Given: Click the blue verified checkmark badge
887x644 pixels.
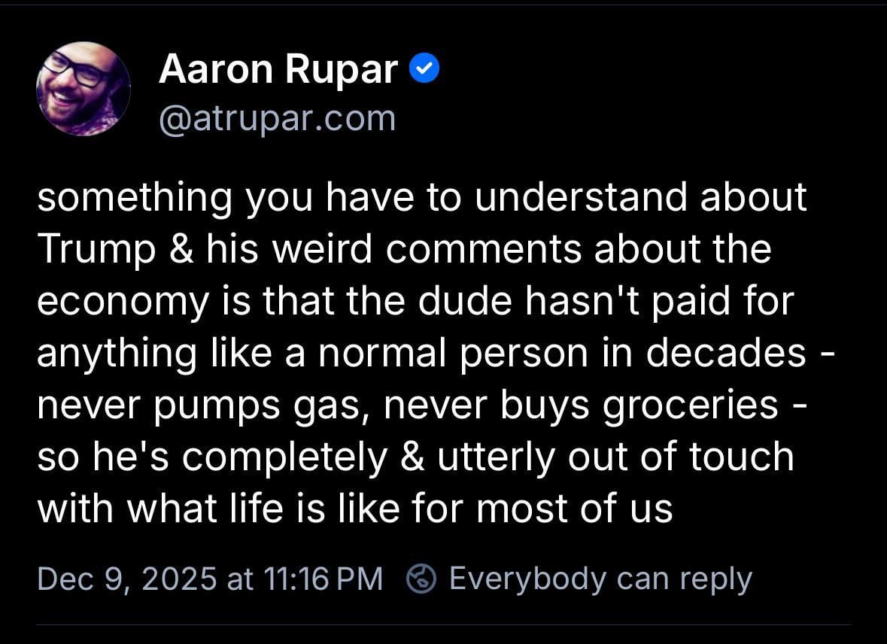Looking at the screenshot, I should (x=424, y=70).
